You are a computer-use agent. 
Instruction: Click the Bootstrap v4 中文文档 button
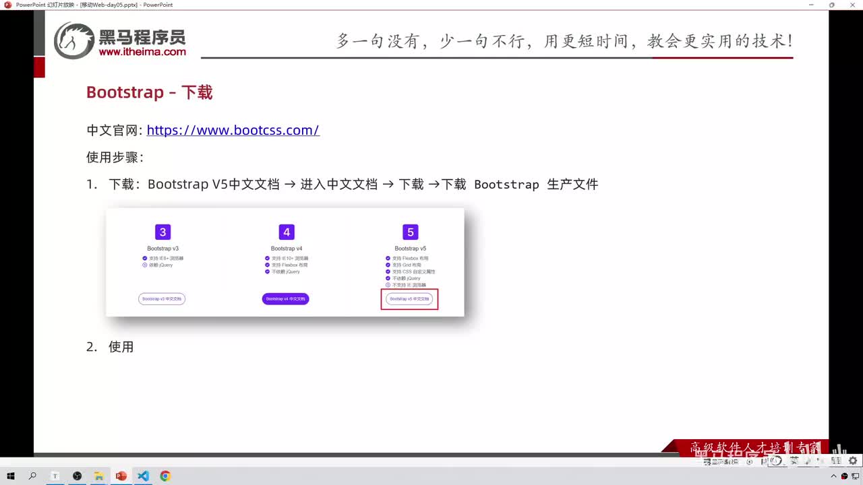click(285, 298)
